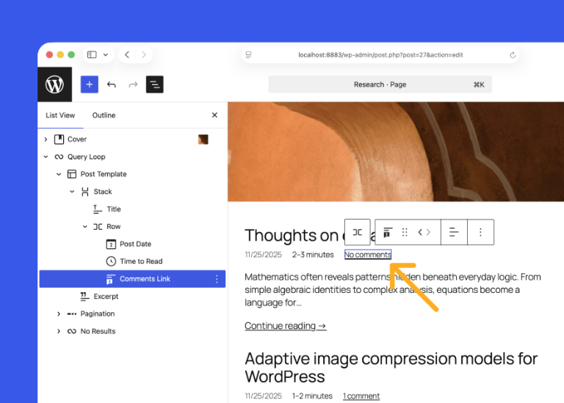Switch to the Outline tab

[x=104, y=115]
